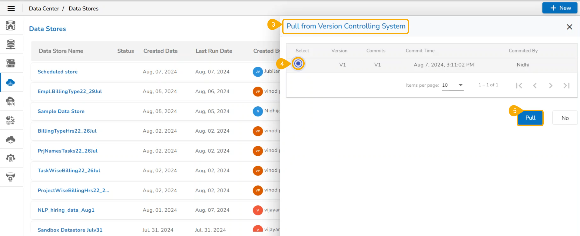Click the Last Run Date column header
Screen dimensions: 580x236
tap(214, 51)
